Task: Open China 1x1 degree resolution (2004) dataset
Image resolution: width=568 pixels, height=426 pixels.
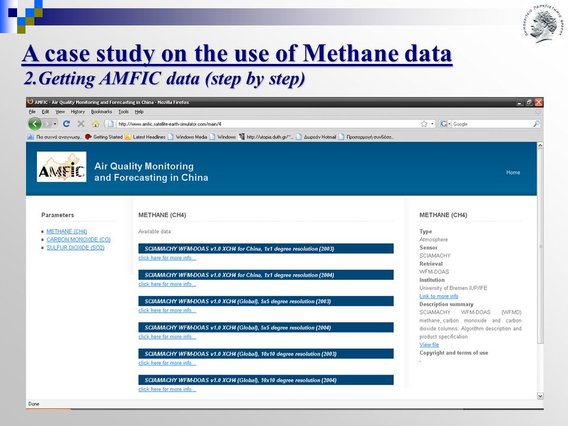Action: coord(266,275)
